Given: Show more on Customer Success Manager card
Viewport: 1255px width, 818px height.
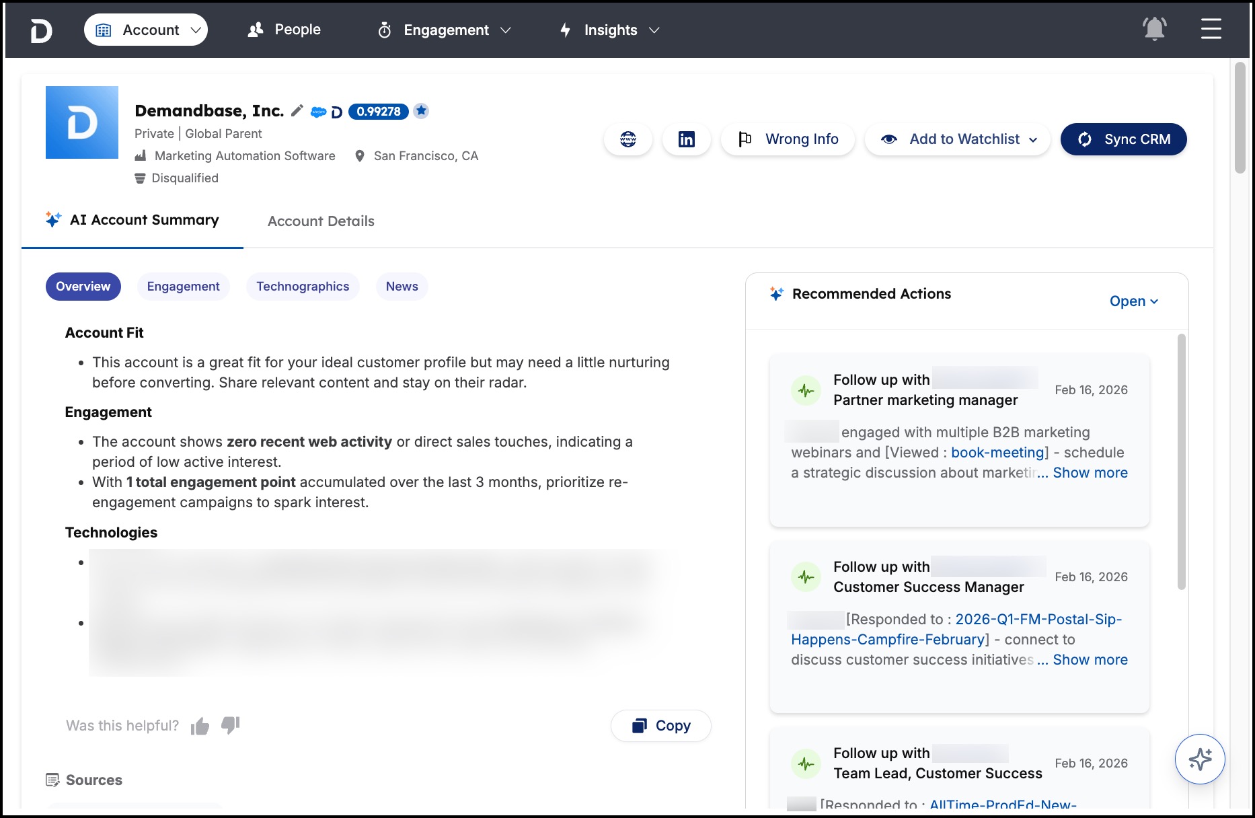Looking at the screenshot, I should [1090, 660].
